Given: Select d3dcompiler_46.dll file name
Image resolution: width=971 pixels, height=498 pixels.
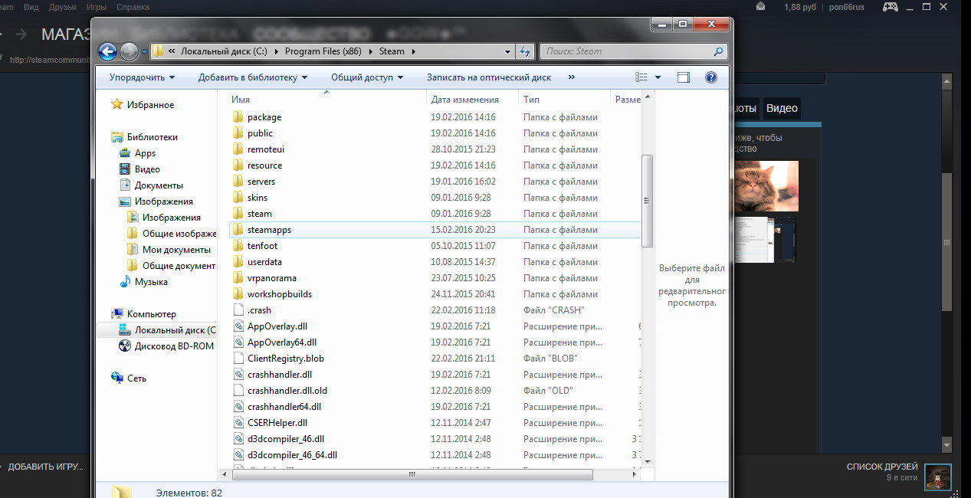Looking at the screenshot, I should [286, 439].
